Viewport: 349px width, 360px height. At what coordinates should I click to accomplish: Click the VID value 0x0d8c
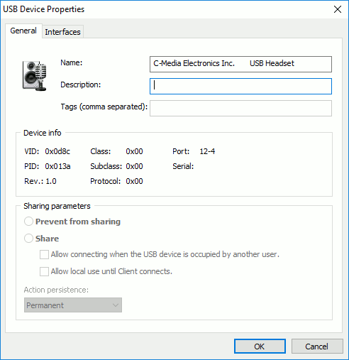click(x=57, y=151)
